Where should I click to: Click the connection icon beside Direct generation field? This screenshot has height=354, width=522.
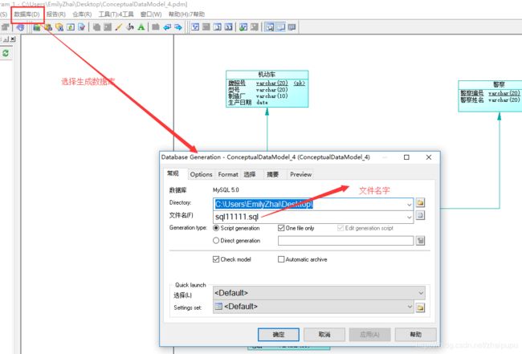coord(420,241)
